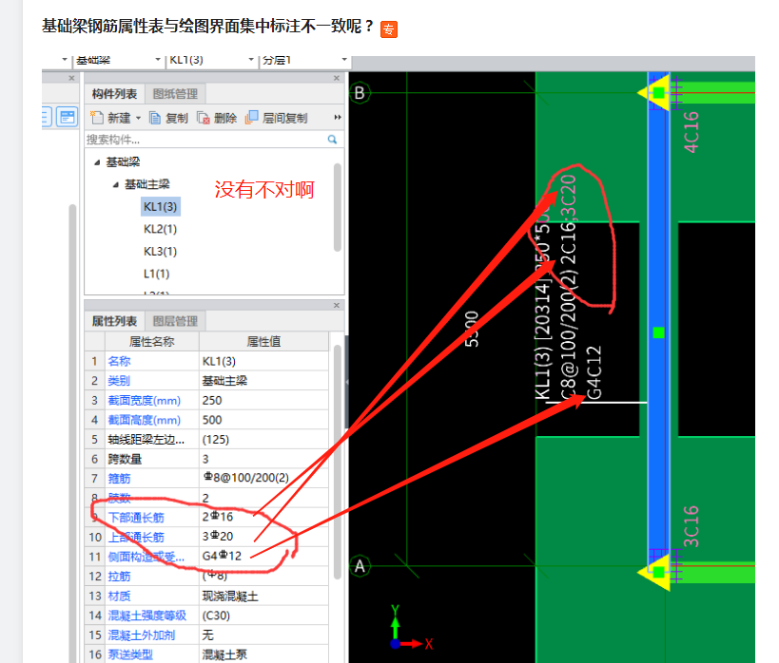Close the component list panel
779x663 pixels.
coord(337,78)
